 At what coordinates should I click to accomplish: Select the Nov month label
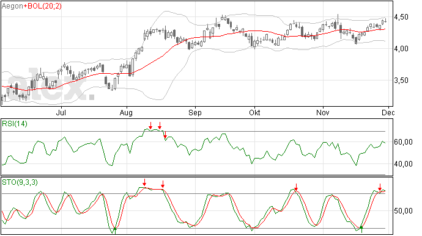323,112
